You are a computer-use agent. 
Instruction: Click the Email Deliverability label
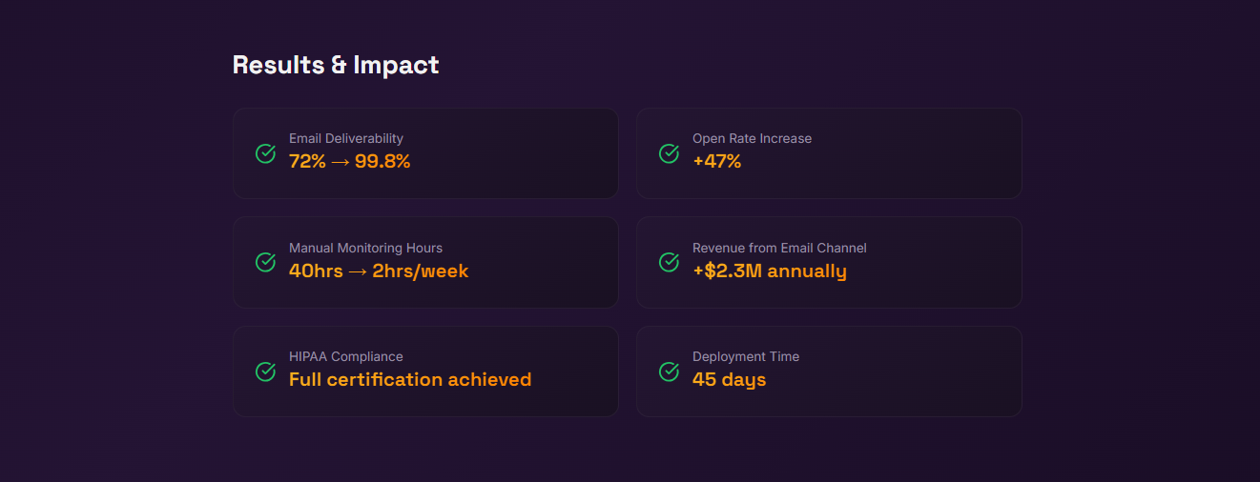pyautogui.click(x=346, y=139)
